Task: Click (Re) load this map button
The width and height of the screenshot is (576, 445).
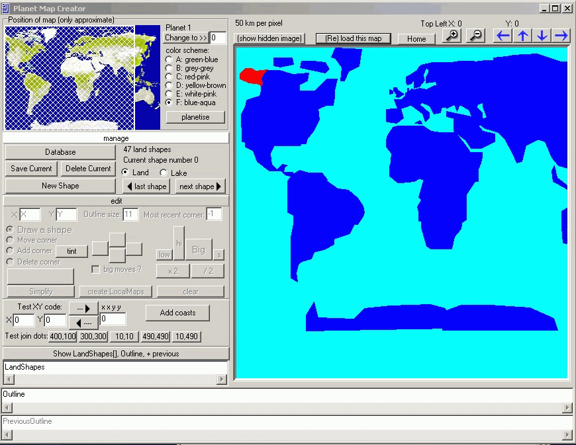Action: pyautogui.click(x=354, y=38)
